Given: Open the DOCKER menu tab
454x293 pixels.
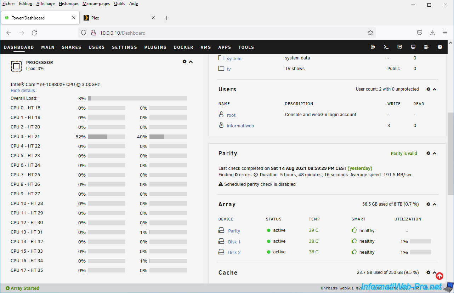Looking at the screenshot, I should [x=183, y=47].
